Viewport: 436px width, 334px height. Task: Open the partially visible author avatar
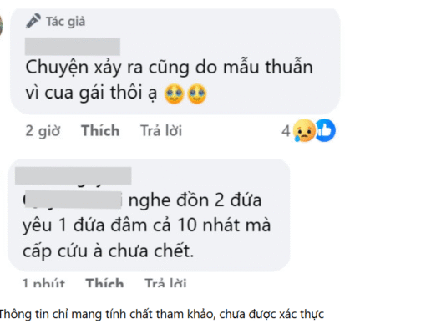click(1, 25)
